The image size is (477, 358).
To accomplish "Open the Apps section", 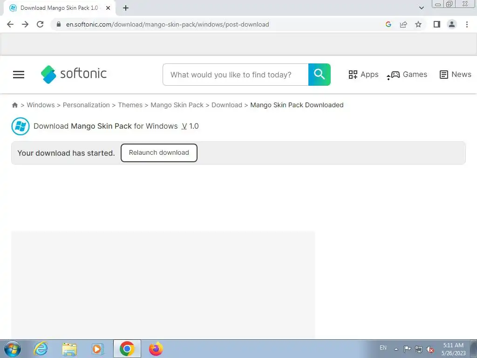I will 363,74.
